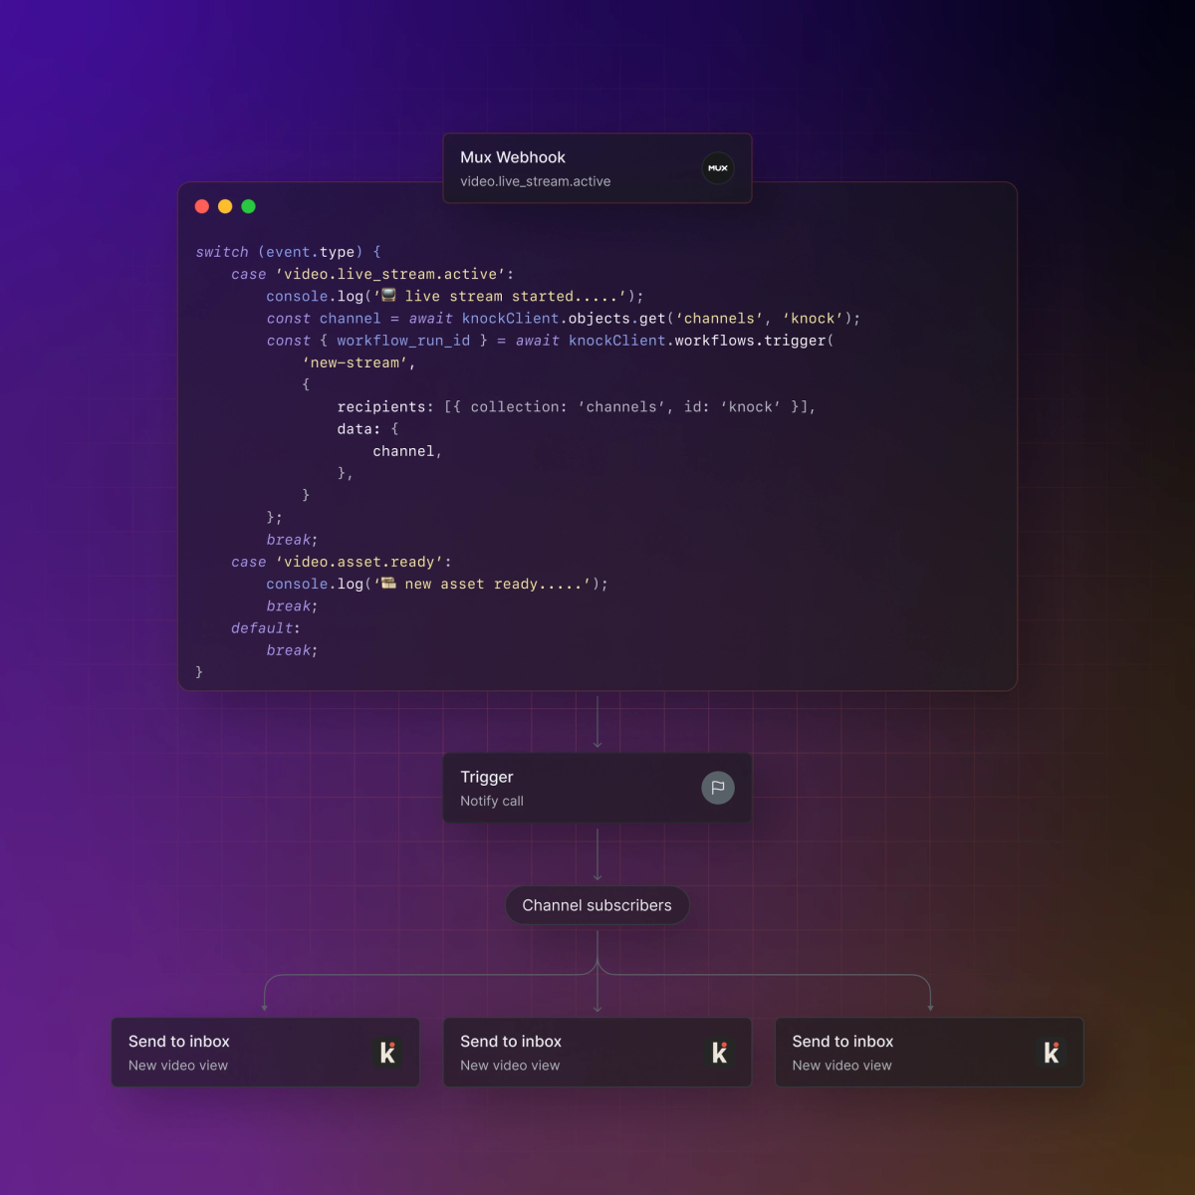Click the computer emoji in the live stream log

click(x=386, y=295)
